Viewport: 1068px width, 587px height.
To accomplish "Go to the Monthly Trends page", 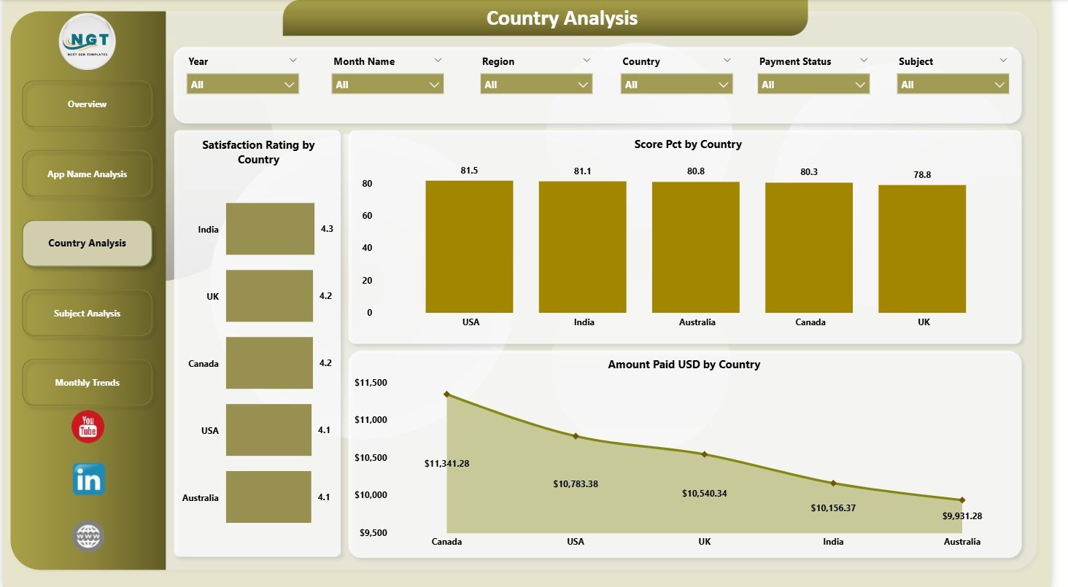I will [x=87, y=382].
